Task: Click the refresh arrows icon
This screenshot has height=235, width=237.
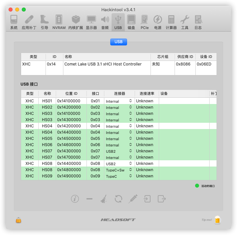Action: click(118, 199)
